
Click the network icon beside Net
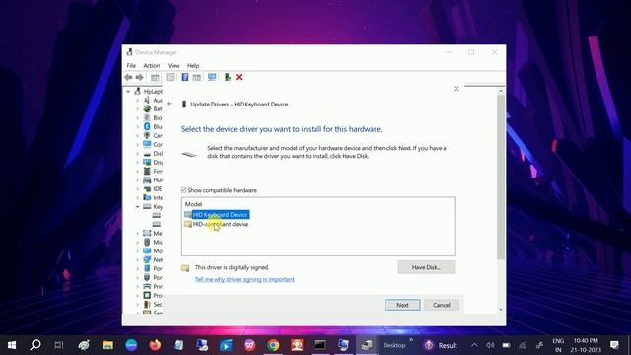(x=147, y=259)
